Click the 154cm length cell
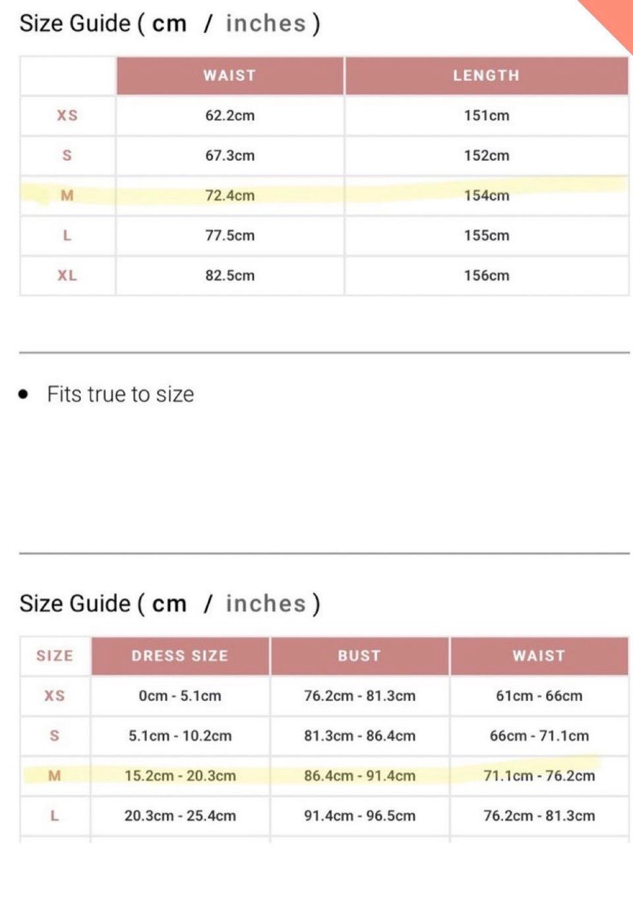 [486, 195]
